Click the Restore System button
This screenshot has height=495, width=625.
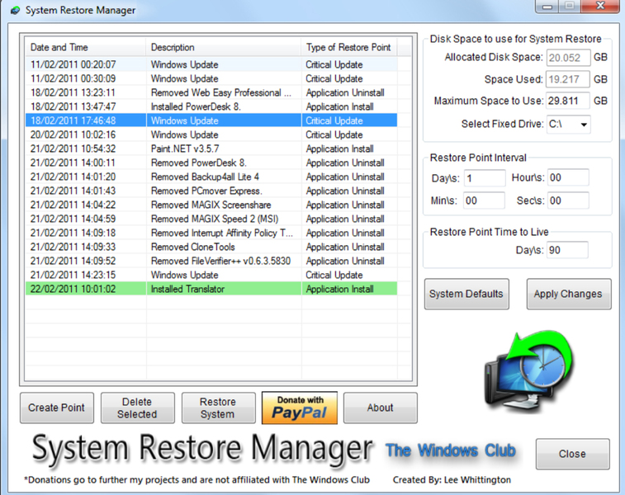click(219, 408)
